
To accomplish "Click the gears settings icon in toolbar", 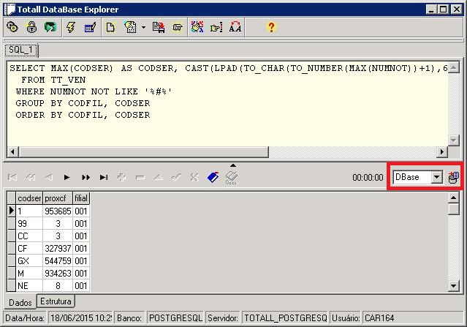I will pos(12,27).
